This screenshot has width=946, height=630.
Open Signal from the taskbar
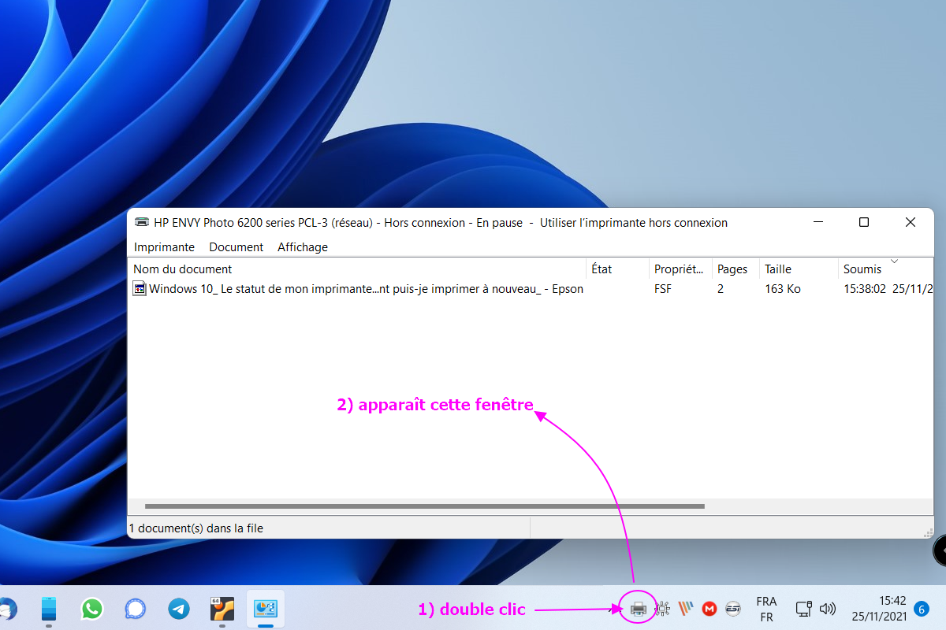point(136,609)
